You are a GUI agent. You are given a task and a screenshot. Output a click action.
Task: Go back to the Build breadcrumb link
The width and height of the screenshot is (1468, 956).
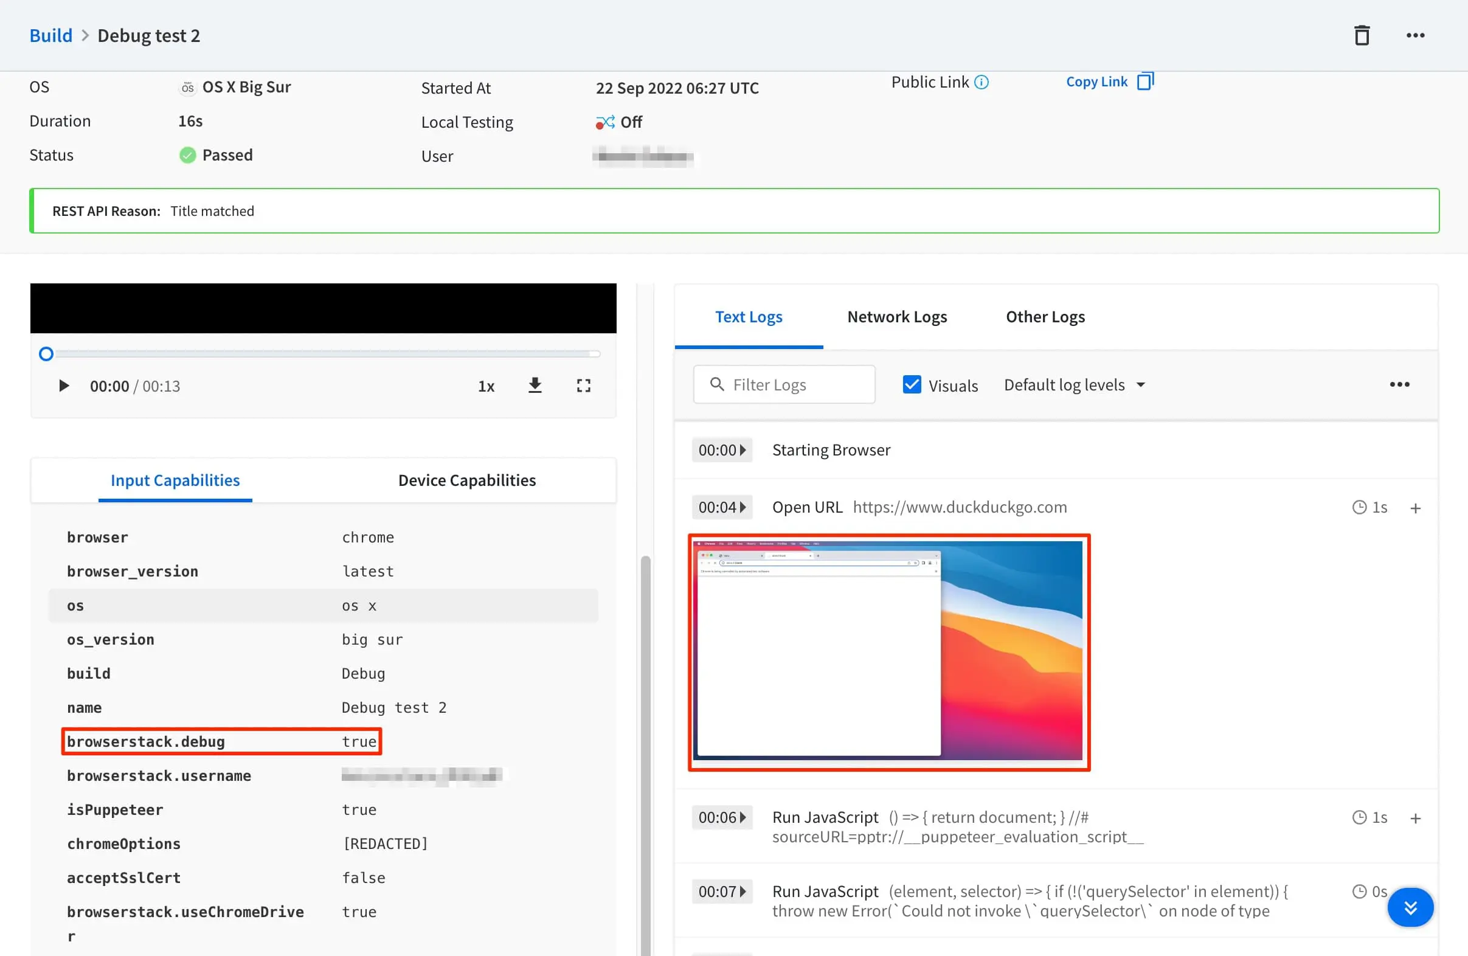[50, 36]
